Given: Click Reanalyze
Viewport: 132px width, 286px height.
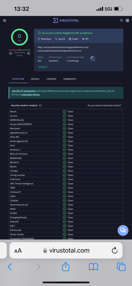Looking at the screenshot, I should coord(44,39).
